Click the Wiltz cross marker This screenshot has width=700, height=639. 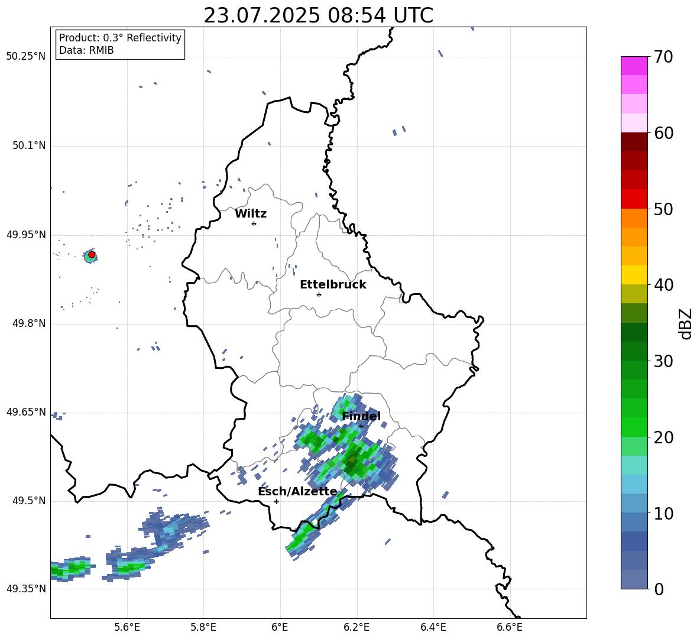tap(254, 223)
